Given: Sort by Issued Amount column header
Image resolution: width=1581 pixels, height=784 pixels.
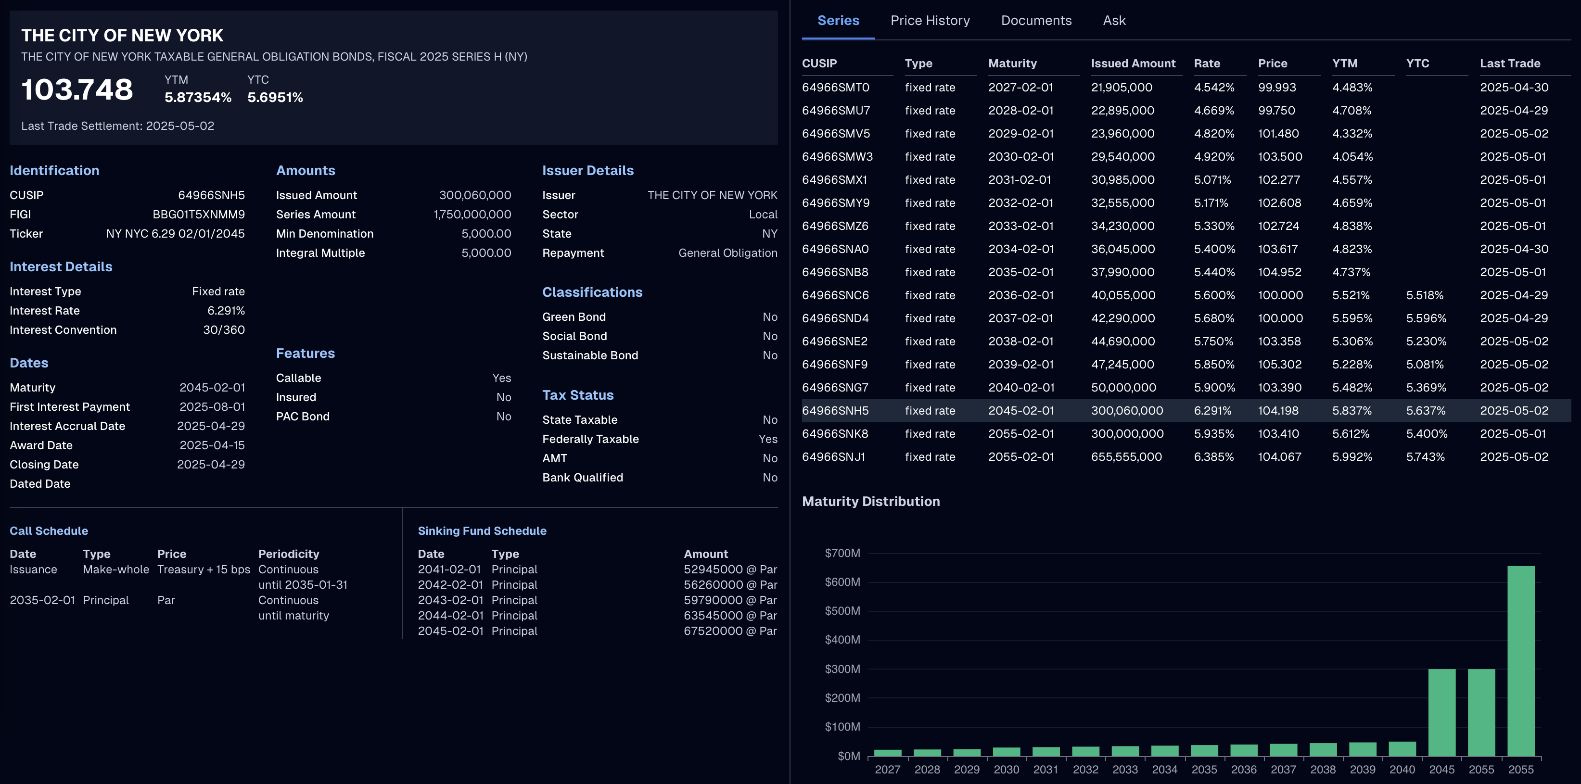Looking at the screenshot, I should pyautogui.click(x=1133, y=63).
